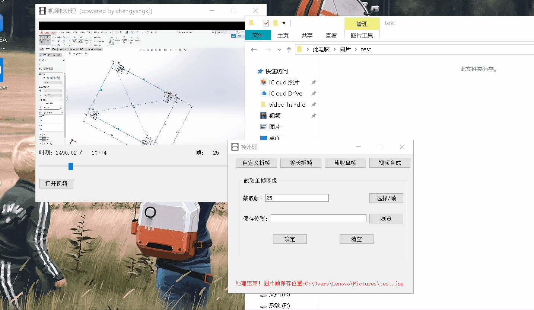Image resolution: width=534 pixels, height=310 pixels.
Task: Click the 视频 film icon in sidebar
Action: (264, 116)
